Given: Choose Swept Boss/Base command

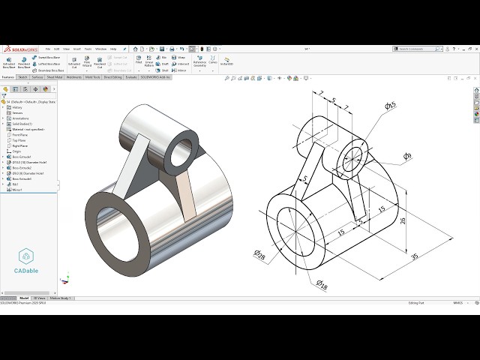Looking at the screenshot, I should 46,57.
